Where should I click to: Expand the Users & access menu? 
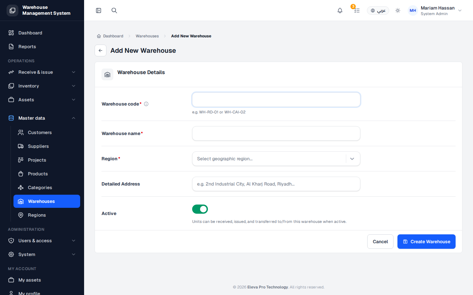pyautogui.click(x=42, y=241)
